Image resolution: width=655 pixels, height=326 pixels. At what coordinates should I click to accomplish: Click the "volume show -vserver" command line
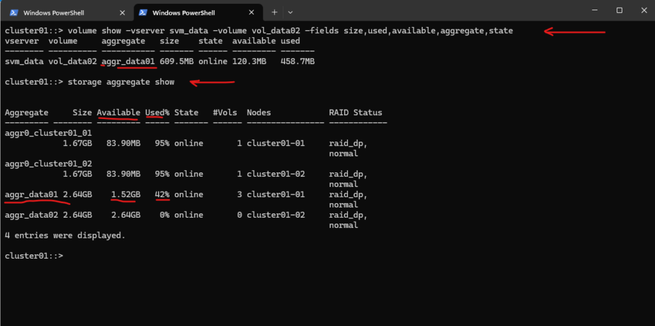click(290, 31)
